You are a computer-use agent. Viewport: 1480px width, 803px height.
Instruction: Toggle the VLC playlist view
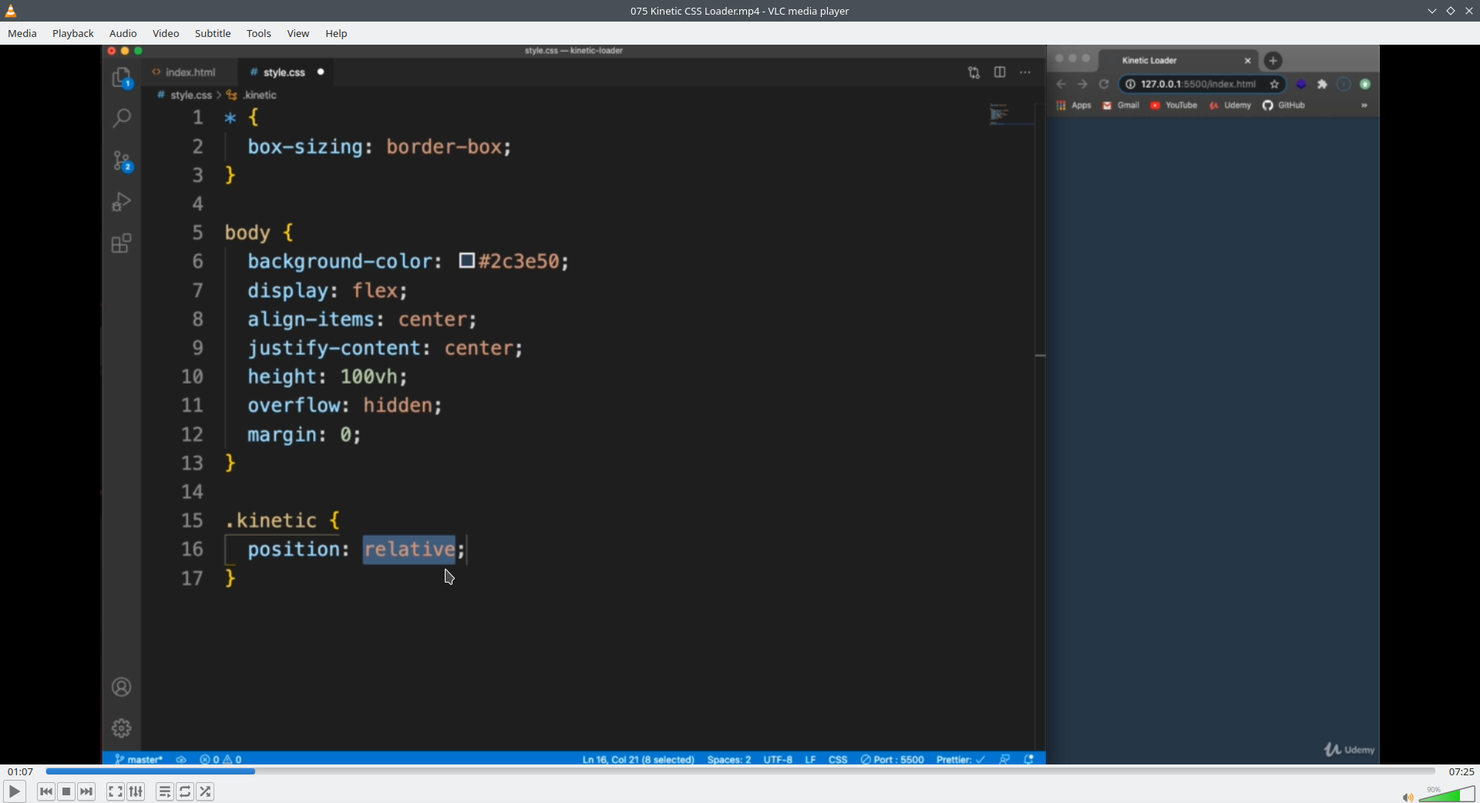point(165,791)
